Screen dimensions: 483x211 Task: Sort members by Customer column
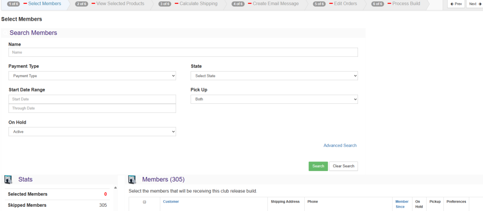(x=171, y=202)
